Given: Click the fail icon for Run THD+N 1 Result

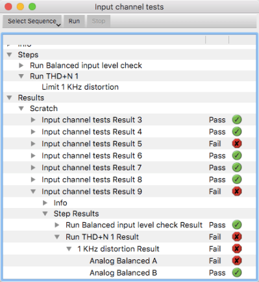Looking at the screenshot, I should [x=237, y=237].
